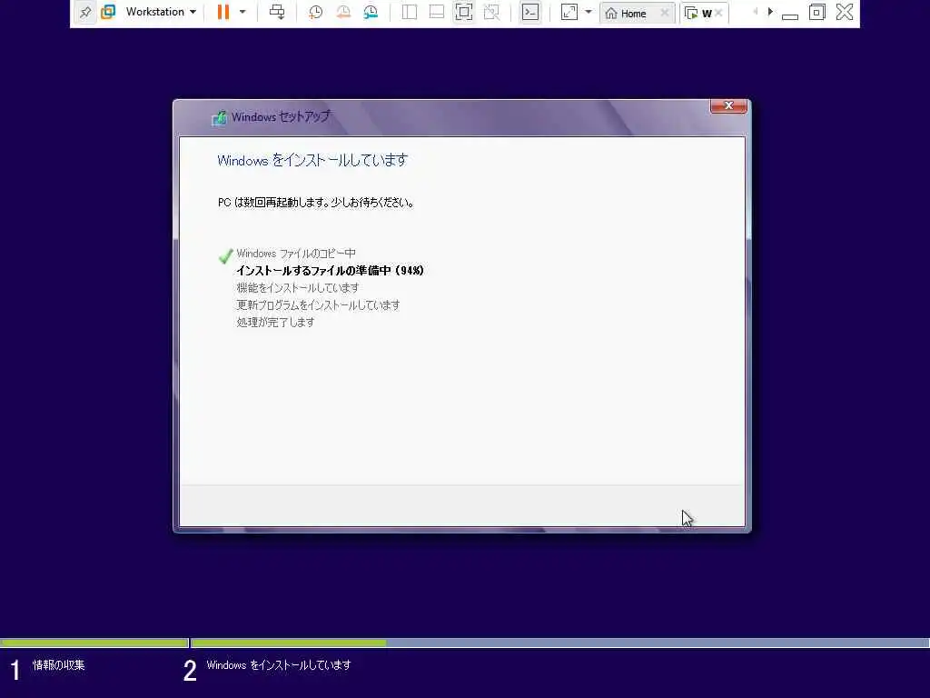Viewport: 930px width, 698px height.
Task: Click the '機能をインストールしています' step text
Action: coord(298,288)
